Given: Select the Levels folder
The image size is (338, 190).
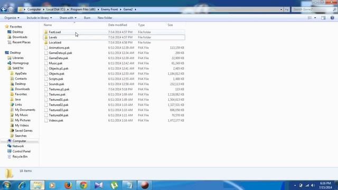Looking at the screenshot, I should coord(114,37).
